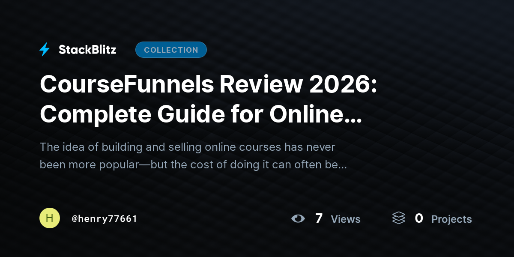Click the Projects label
The image size is (514, 257).
coord(451,219)
